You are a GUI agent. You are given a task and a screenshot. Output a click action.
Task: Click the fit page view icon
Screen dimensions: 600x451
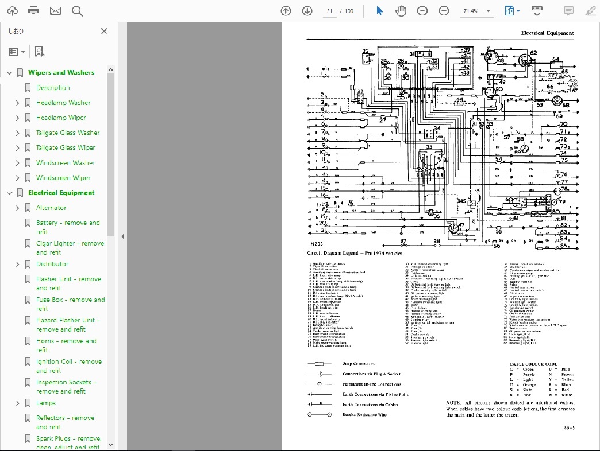point(509,11)
